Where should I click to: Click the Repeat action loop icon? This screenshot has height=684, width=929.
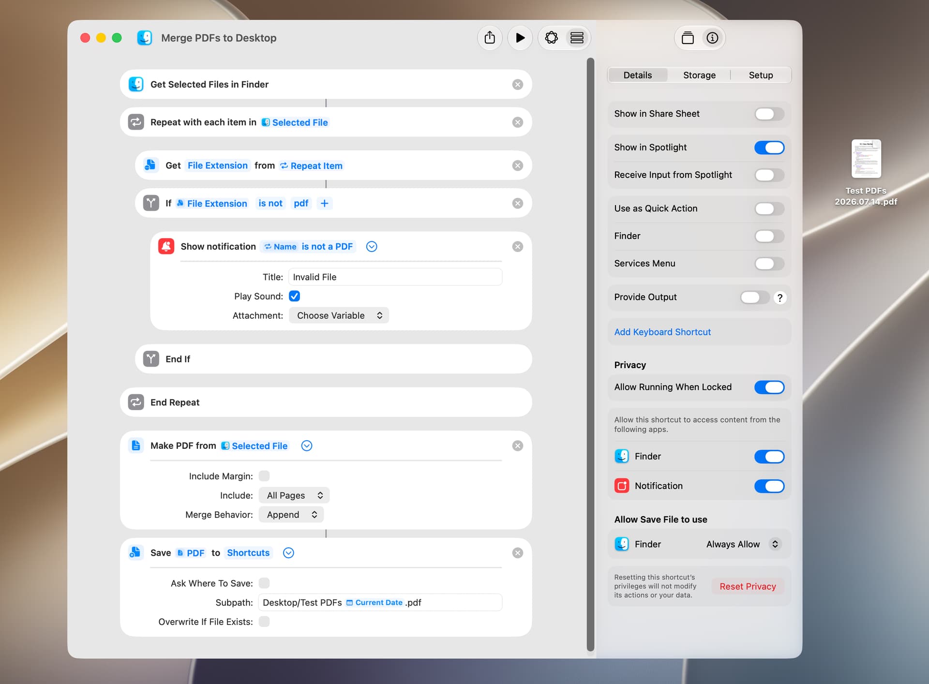136,122
